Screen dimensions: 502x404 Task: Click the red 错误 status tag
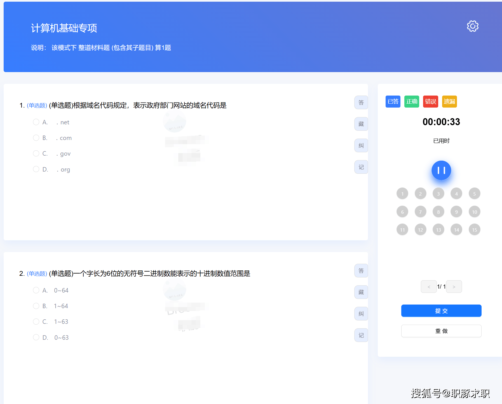431,101
